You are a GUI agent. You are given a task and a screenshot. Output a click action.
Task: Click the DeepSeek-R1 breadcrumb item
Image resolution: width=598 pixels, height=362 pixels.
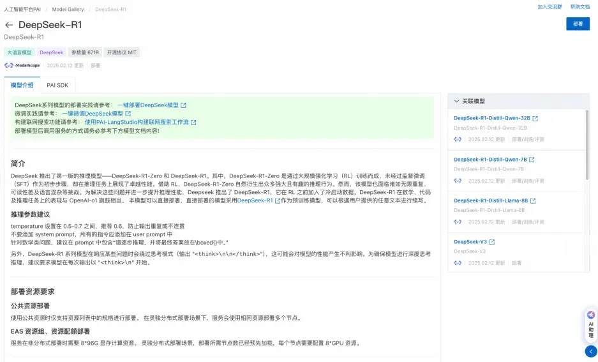click(x=110, y=9)
